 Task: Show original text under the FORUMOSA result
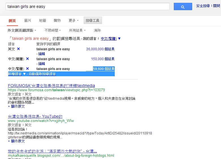tap(16, 106)
